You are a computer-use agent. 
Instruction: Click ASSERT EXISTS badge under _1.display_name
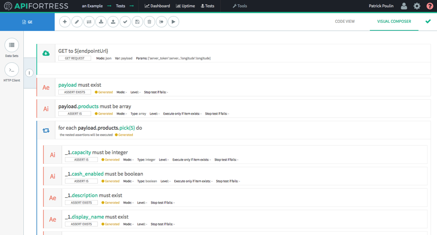[81, 224]
